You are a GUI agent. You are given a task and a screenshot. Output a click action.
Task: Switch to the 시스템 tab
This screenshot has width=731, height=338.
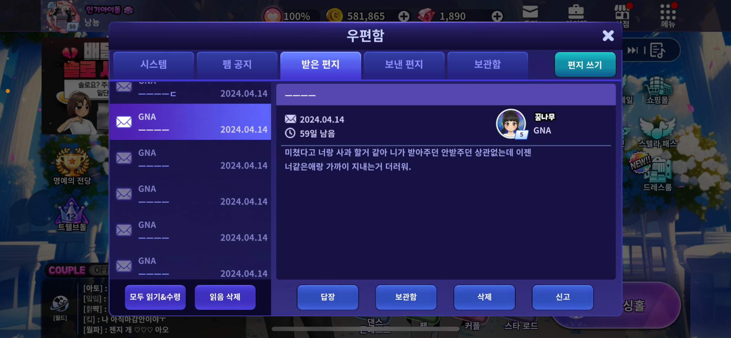(x=154, y=65)
